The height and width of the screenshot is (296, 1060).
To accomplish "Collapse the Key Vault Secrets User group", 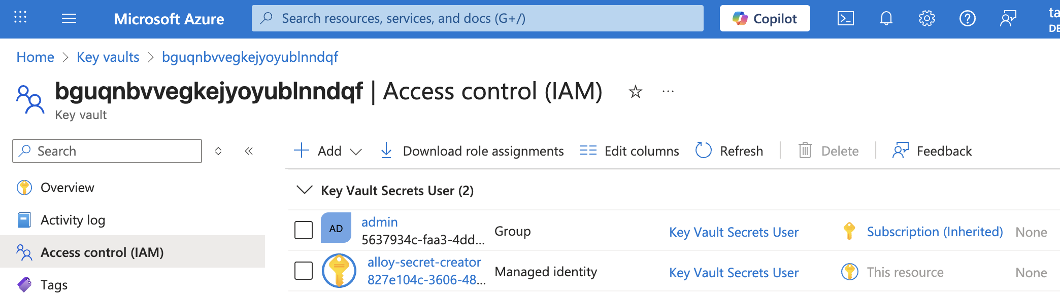I will (304, 191).
